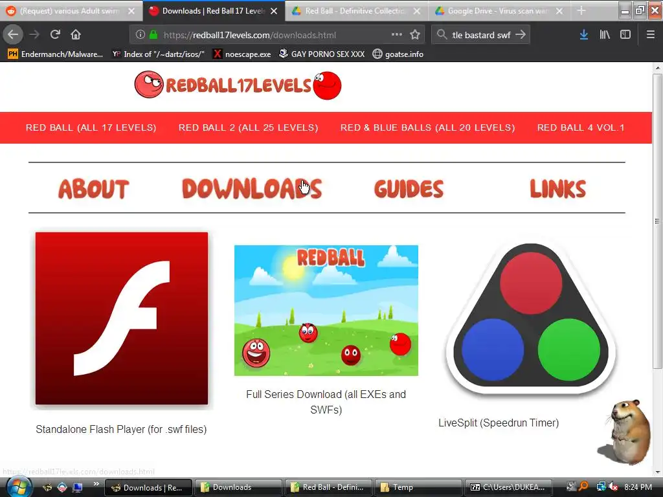Screen dimensions: 663x497
Task: Open Red Ball (All 17 Levels) menu item
Action: 91,127
